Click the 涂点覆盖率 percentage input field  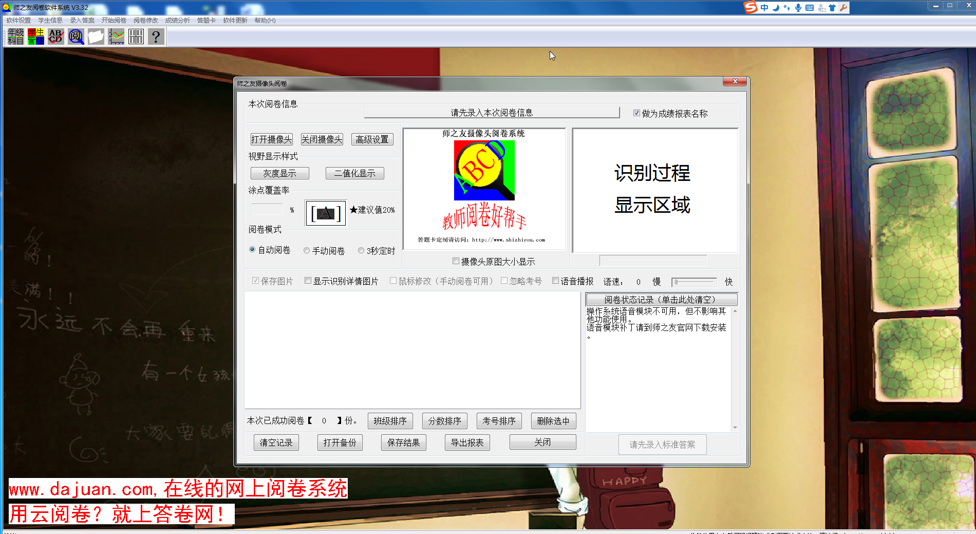coord(267,209)
